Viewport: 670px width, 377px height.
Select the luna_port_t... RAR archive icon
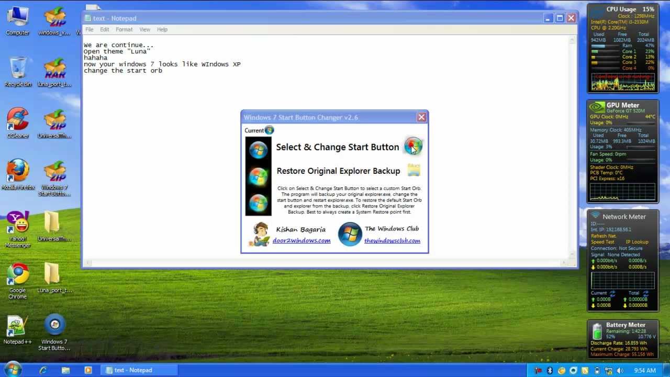54,72
